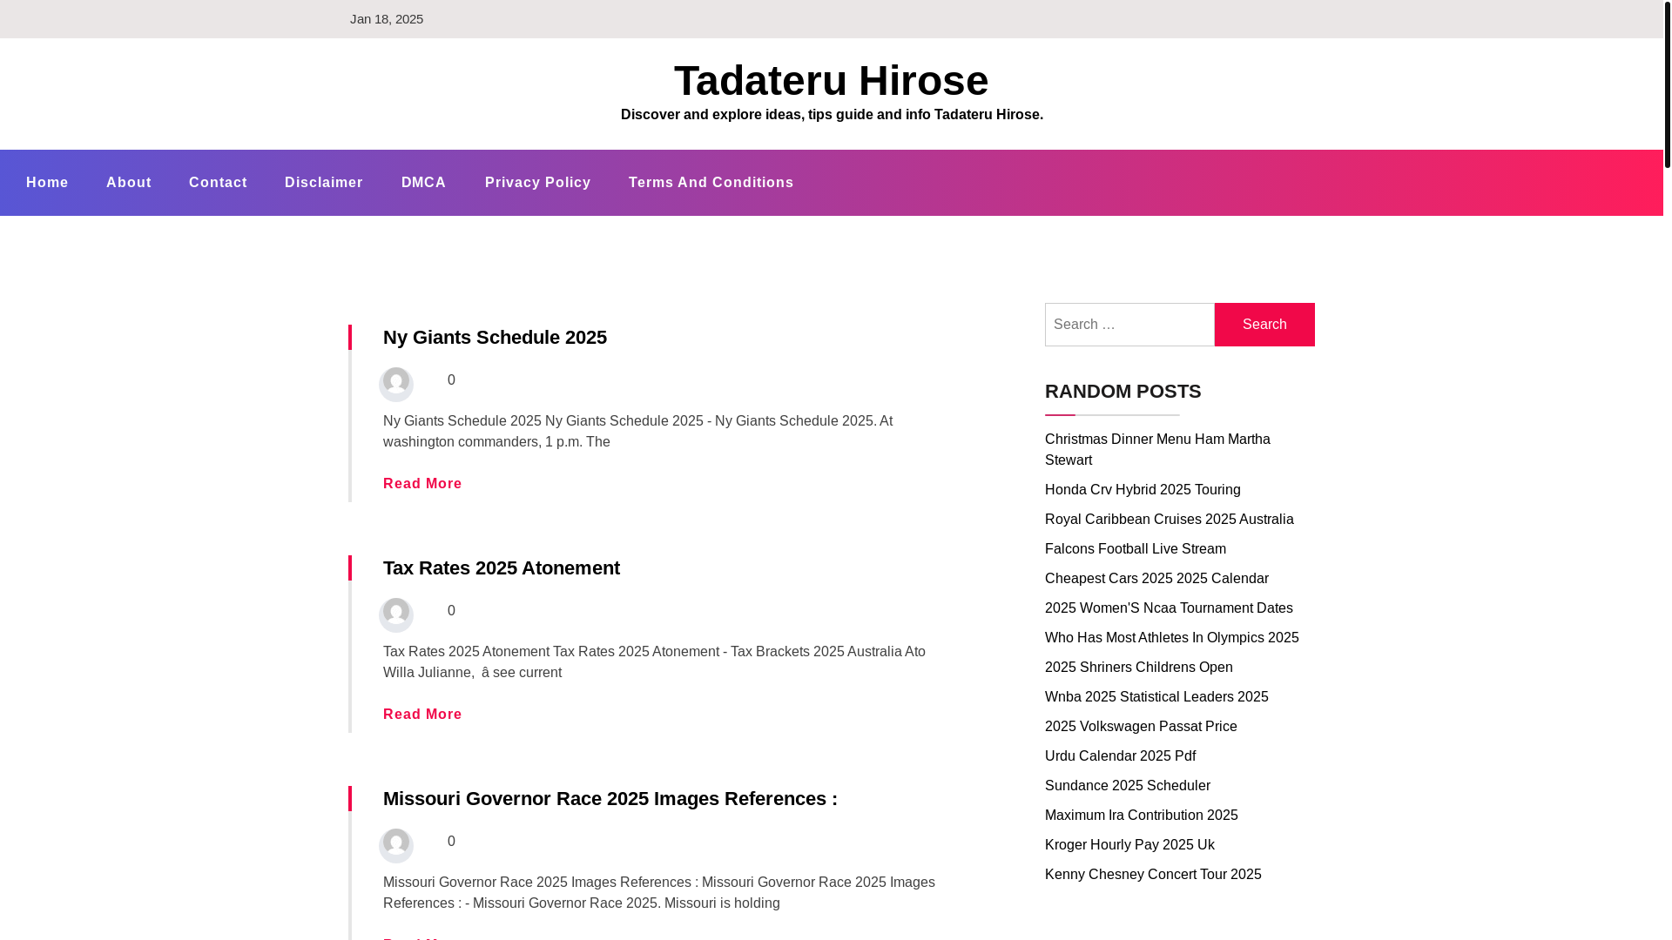Click author avatar under Missouri Governor Race post
The height and width of the screenshot is (940, 1672).
(x=396, y=845)
